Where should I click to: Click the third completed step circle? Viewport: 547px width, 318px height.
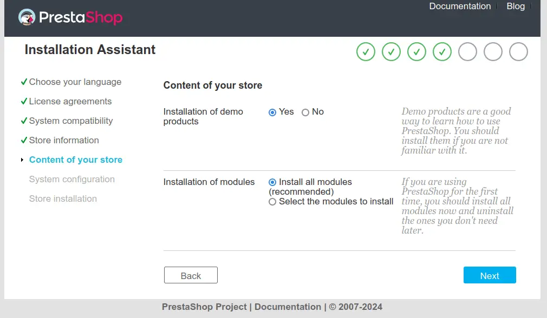coord(416,52)
